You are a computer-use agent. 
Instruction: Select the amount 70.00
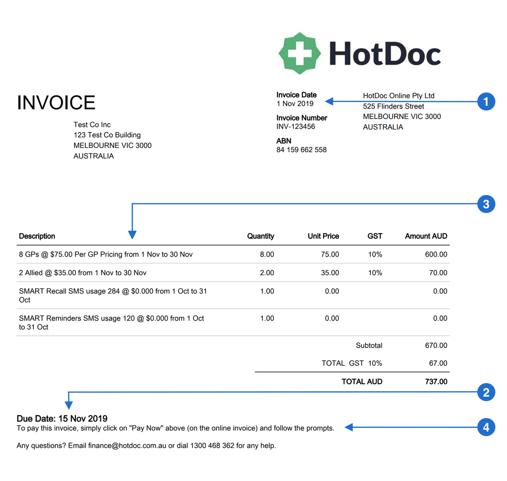tap(438, 273)
